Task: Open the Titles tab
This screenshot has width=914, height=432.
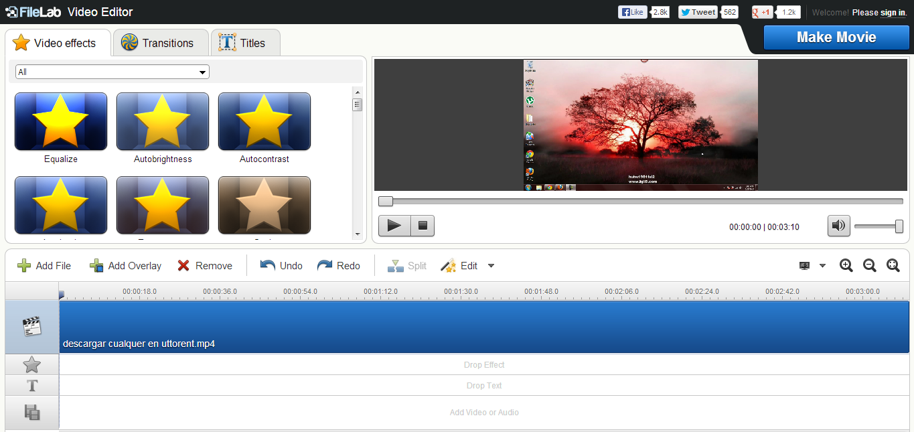Action: coord(246,42)
